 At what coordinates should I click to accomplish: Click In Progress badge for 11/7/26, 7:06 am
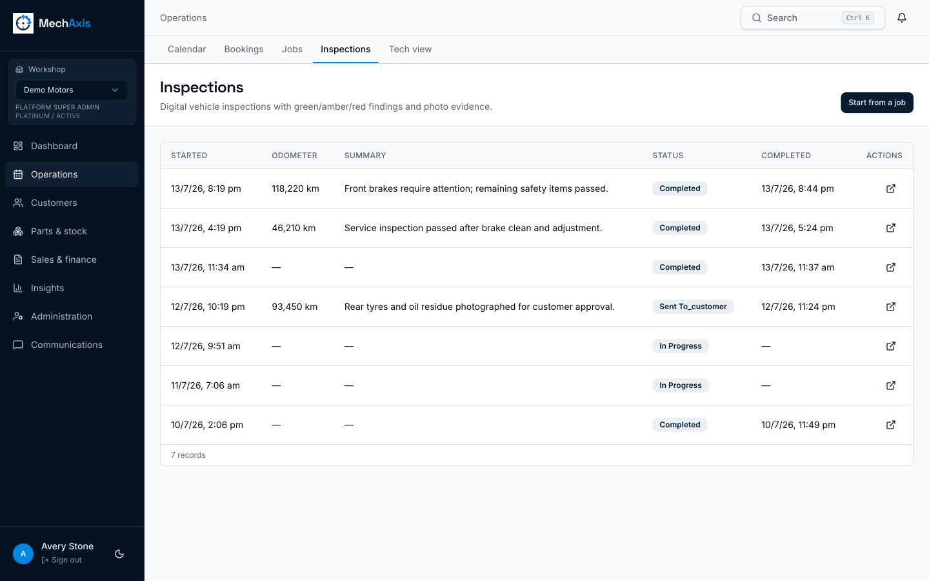click(681, 385)
